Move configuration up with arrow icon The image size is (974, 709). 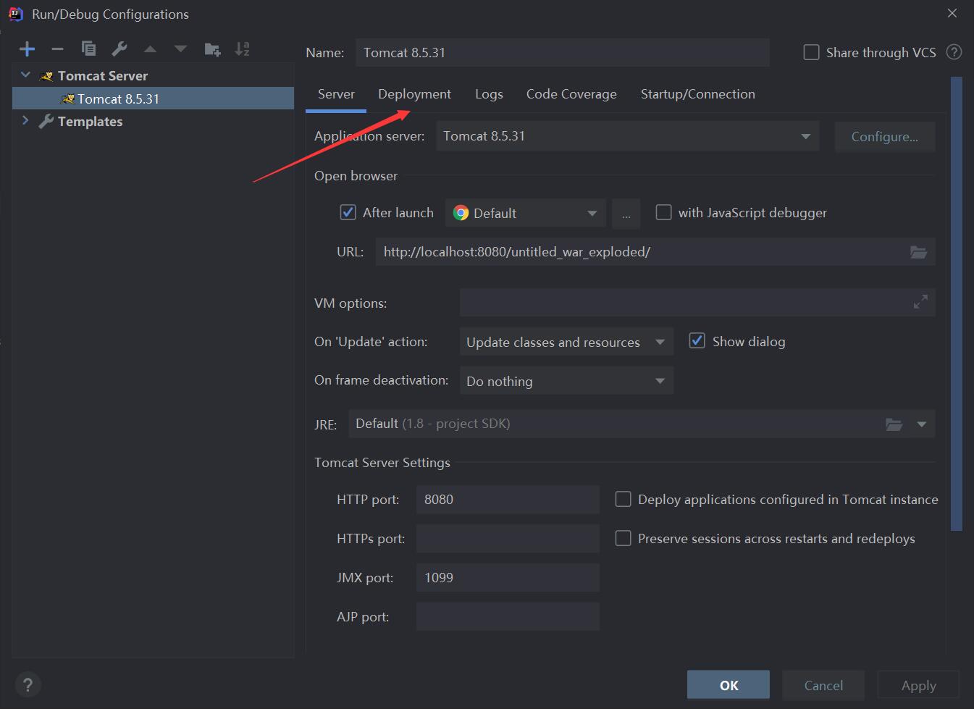(x=150, y=49)
